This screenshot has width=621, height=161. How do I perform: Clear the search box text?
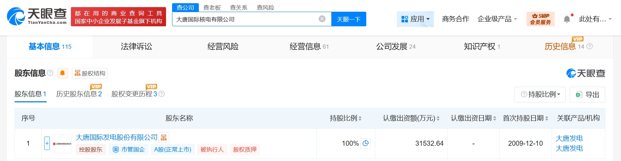322,19
